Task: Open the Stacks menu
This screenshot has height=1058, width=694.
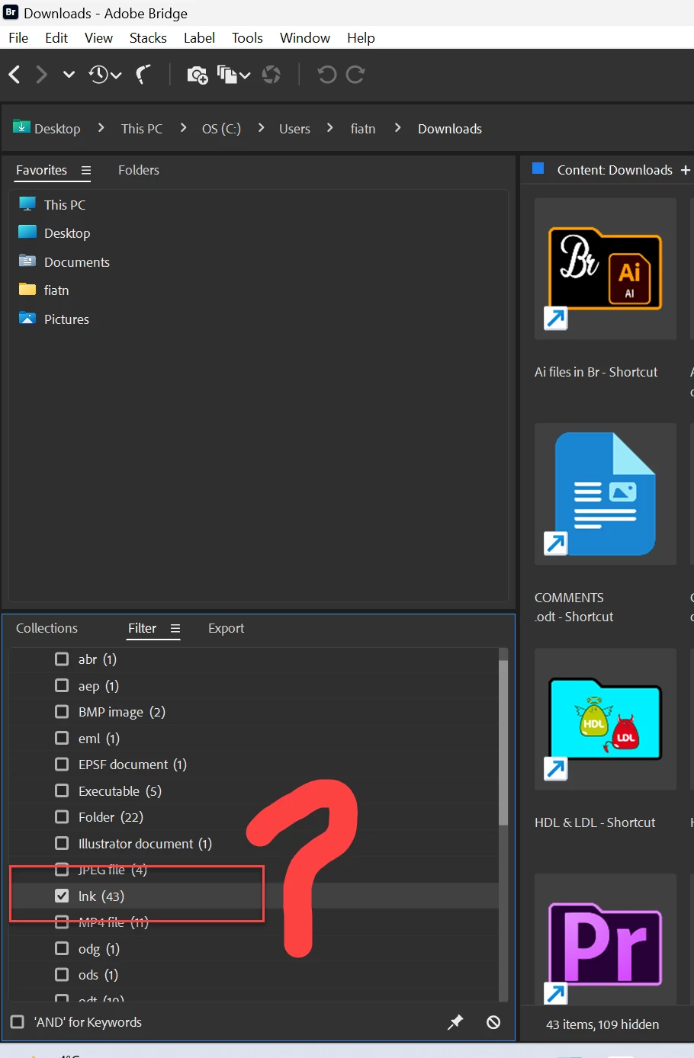Action: coord(148,38)
